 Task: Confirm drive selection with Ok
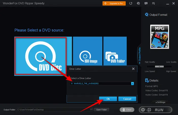108,99
